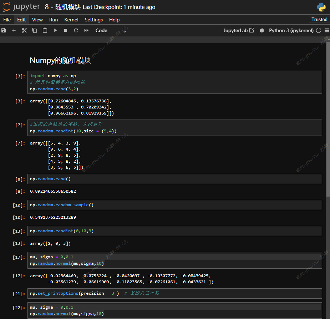Save the notebook with the disk icon

4,31
